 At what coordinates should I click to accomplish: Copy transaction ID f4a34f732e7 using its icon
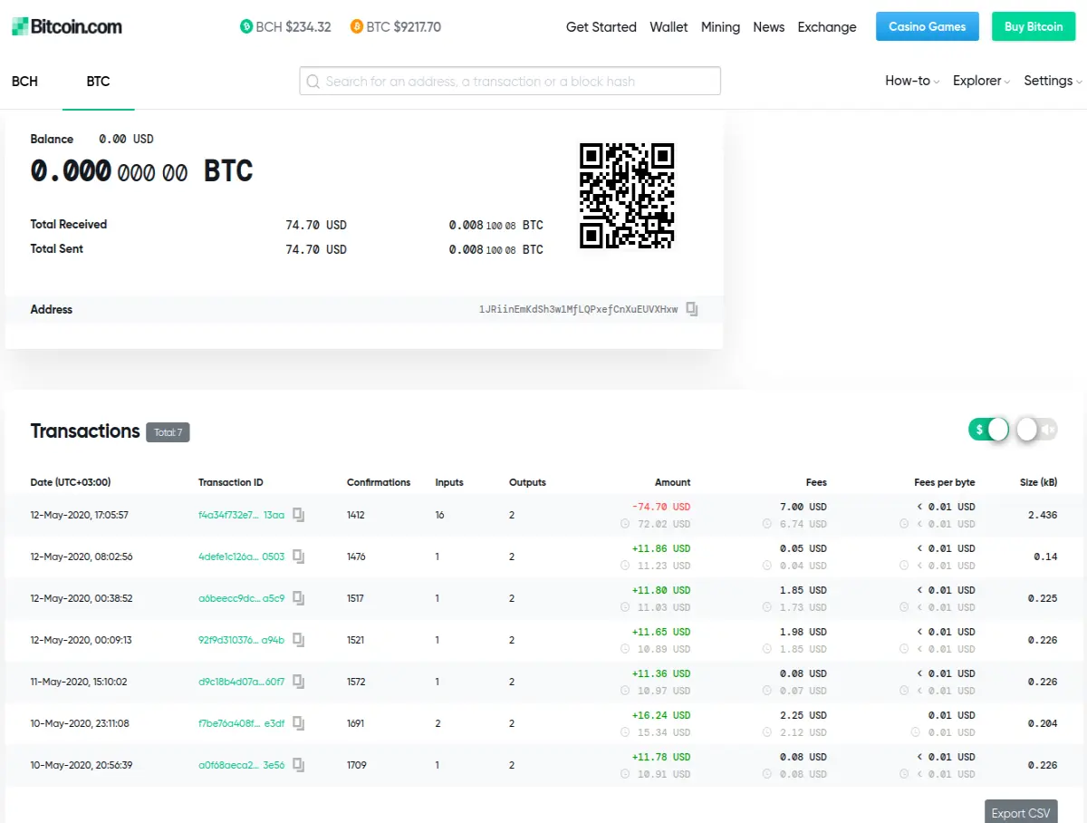click(x=298, y=515)
